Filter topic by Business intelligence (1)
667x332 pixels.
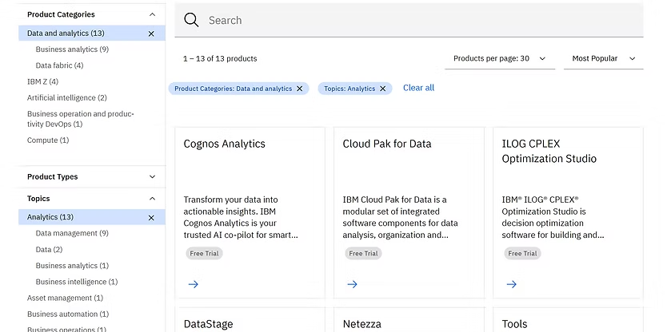pyautogui.click(x=77, y=282)
